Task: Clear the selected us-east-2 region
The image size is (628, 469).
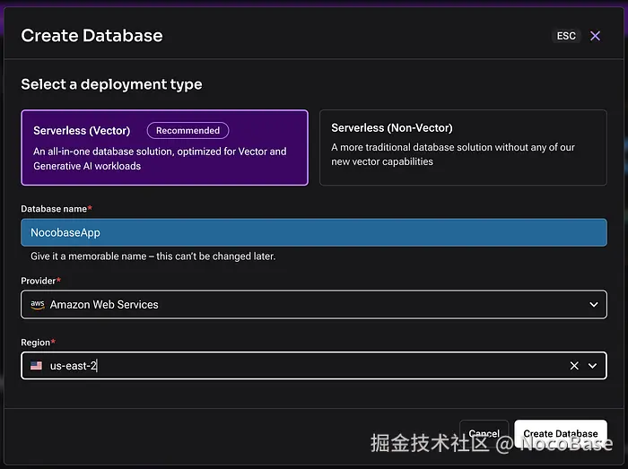Action: (574, 366)
